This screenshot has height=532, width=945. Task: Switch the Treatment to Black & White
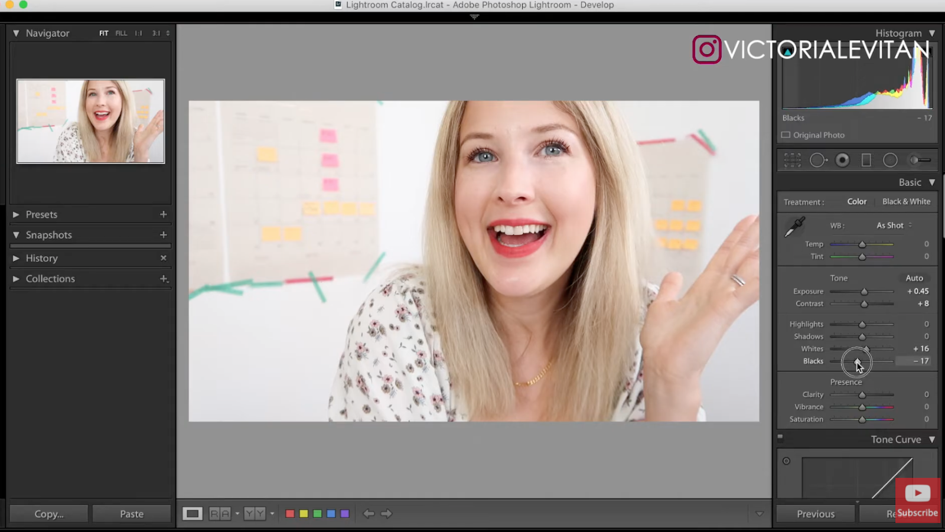click(906, 201)
